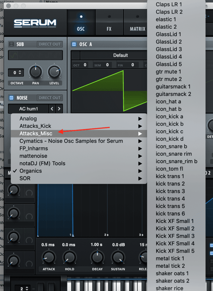
Task: Choose Claps LR 1 sample
Action: (176, 4)
